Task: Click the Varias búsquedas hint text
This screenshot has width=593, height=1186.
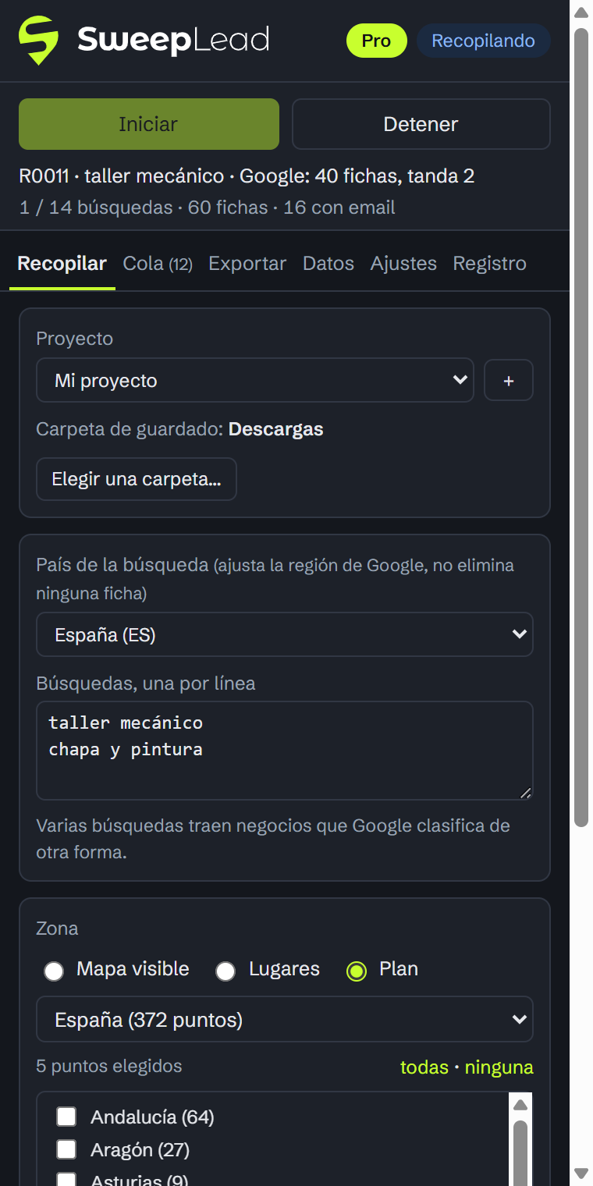Action: click(273, 839)
